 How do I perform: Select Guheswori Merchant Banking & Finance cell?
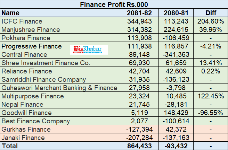(x=60, y=88)
